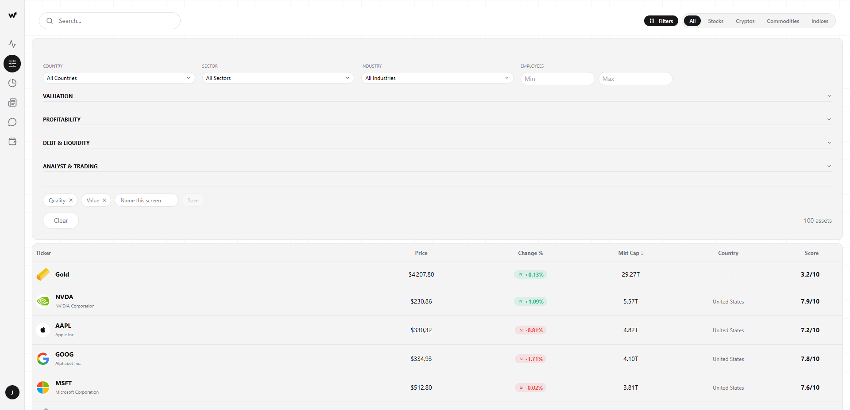
Task: Sort by Mkt Cap column header
Action: coord(630,253)
